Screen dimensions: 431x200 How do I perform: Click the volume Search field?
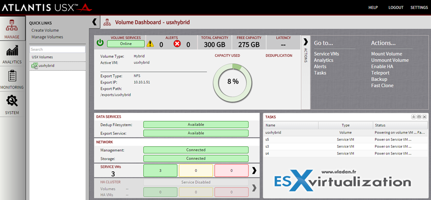pyautogui.click(x=57, y=49)
